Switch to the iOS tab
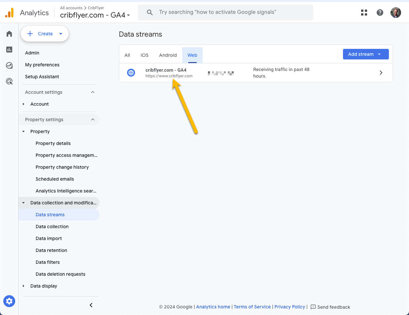The width and height of the screenshot is (409, 315). coord(145,55)
